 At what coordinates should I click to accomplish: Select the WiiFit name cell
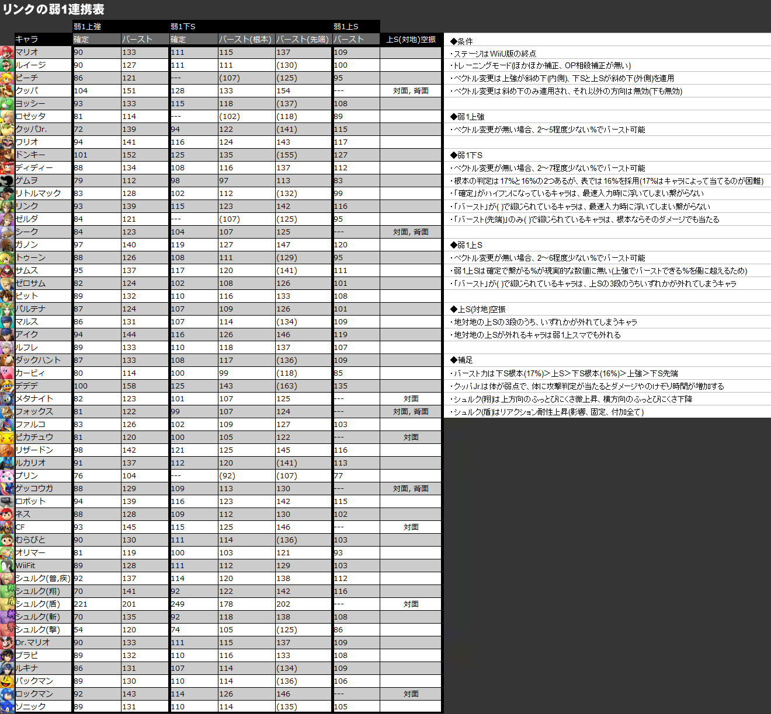pos(43,565)
